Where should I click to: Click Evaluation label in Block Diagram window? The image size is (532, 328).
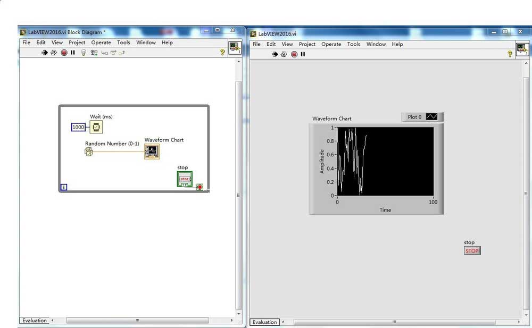click(34, 320)
